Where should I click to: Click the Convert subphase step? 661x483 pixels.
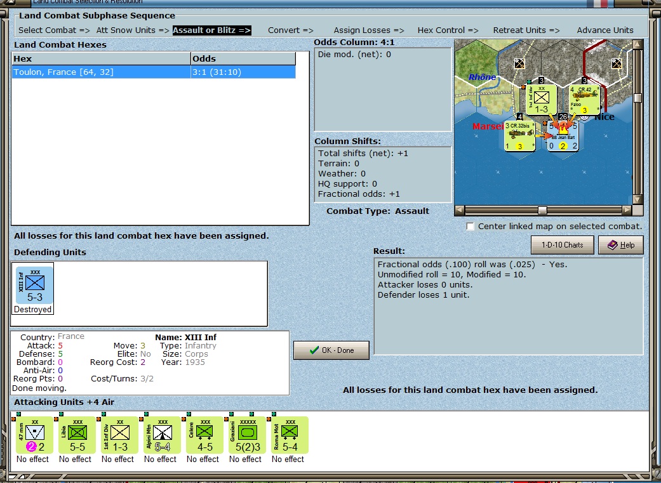click(290, 30)
